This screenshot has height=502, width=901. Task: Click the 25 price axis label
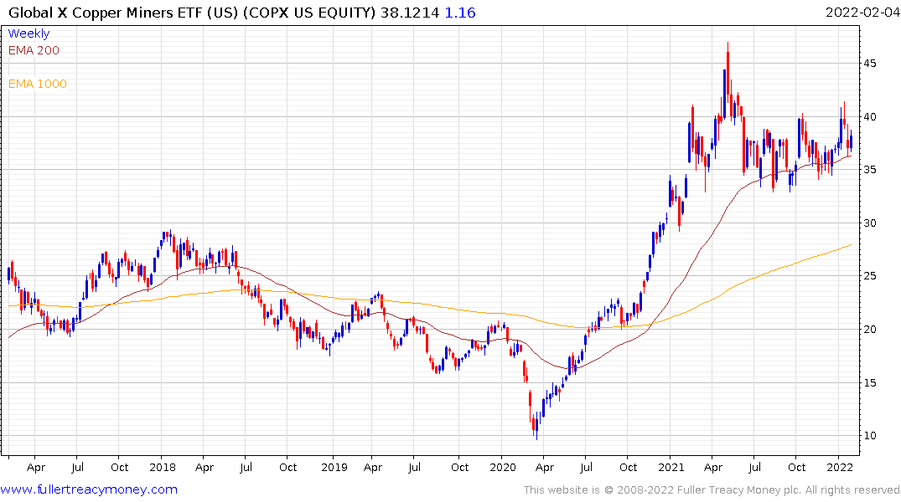[869, 276]
